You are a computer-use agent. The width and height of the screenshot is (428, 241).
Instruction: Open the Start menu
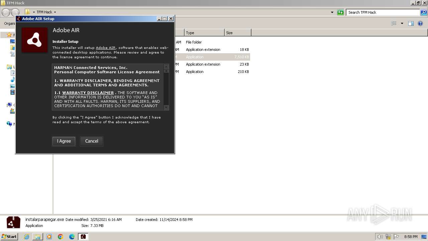pyautogui.click(x=9, y=237)
